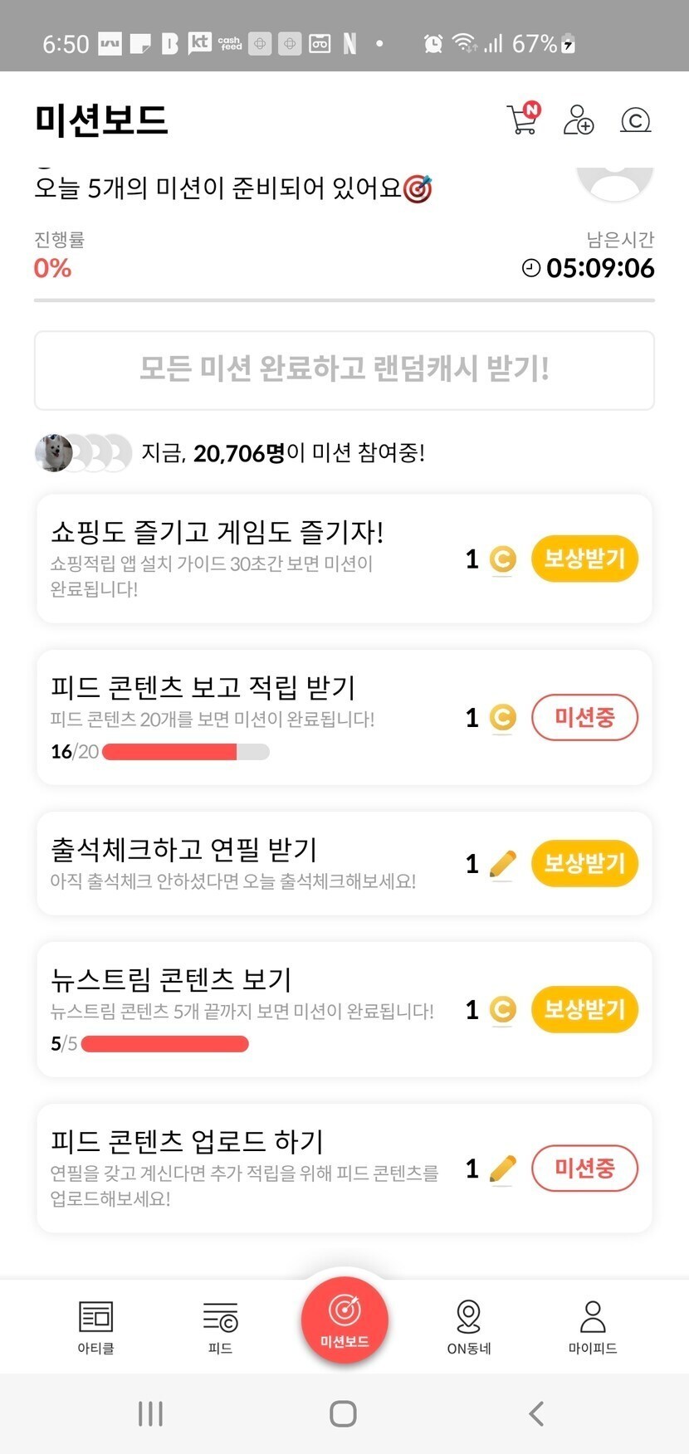Open the shopping cart icon
This screenshot has height=1454, width=689.
tap(522, 120)
